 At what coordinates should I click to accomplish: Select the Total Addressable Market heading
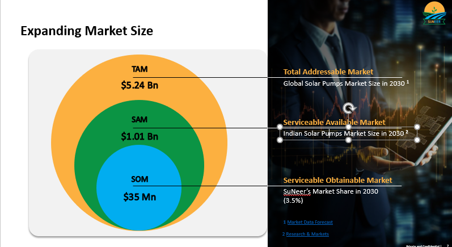(328, 72)
